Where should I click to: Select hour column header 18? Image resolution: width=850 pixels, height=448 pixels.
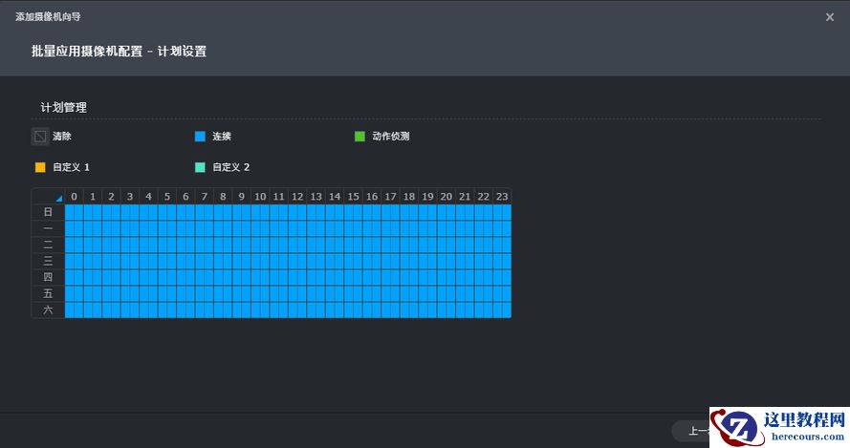(x=409, y=197)
